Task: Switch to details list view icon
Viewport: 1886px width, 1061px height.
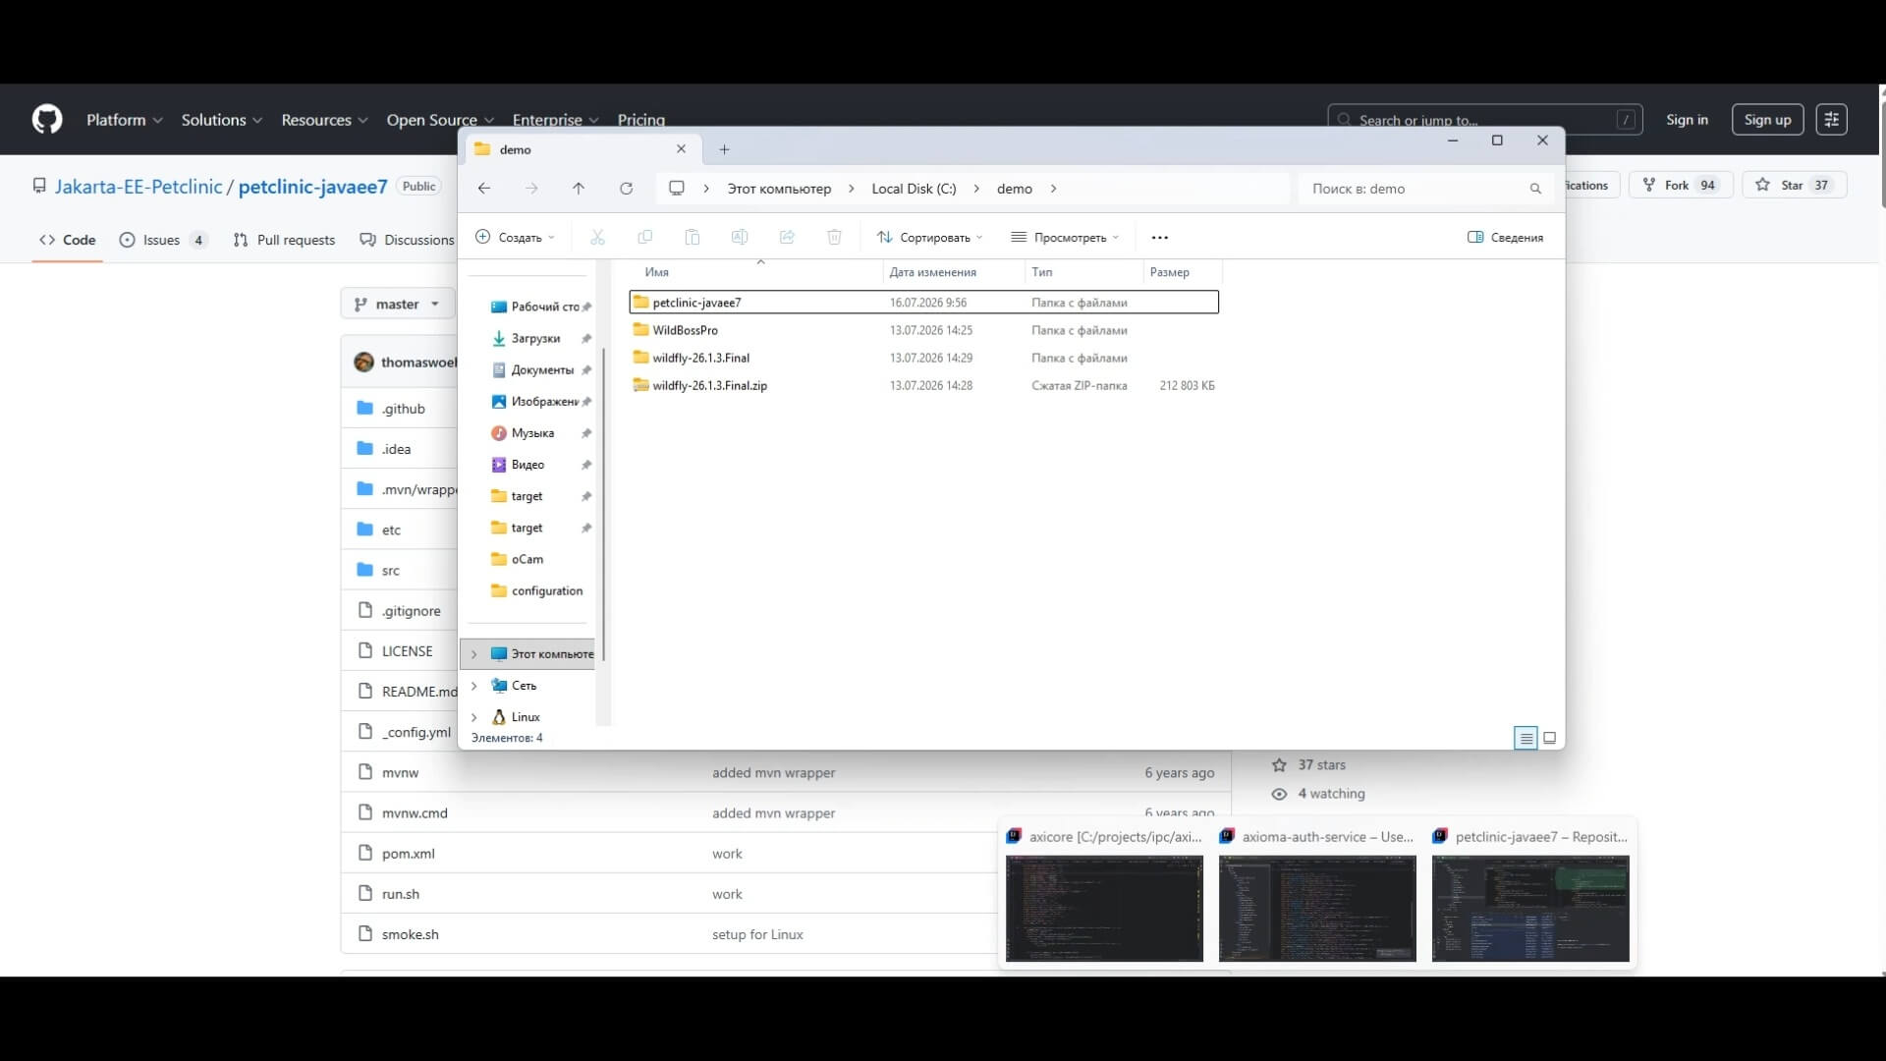Action: click(x=1525, y=738)
